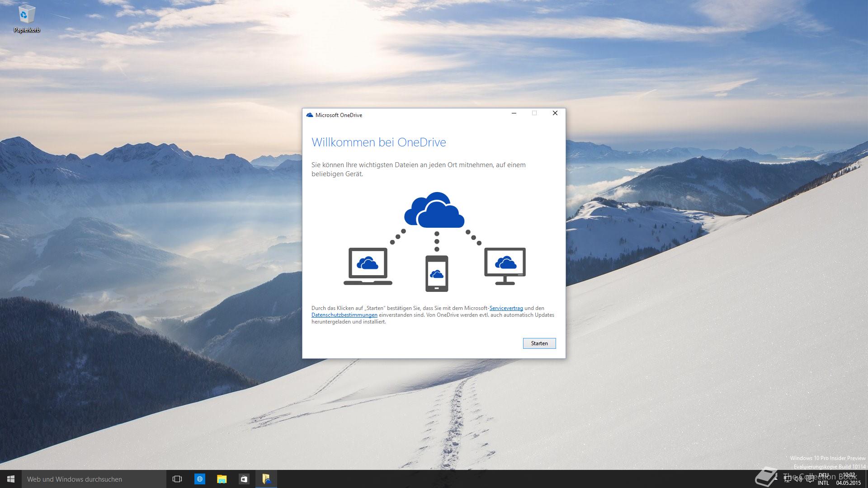The width and height of the screenshot is (868, 488).
Task: Open the Windows Store taskbar icon
Action: (x=244, y=479)
